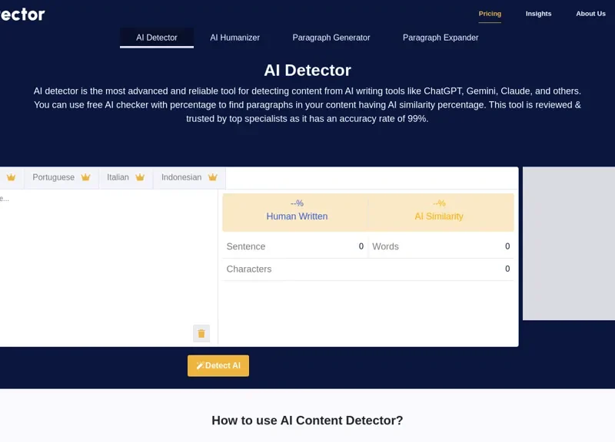Select the Indonesian language tab

pos(189,178)
